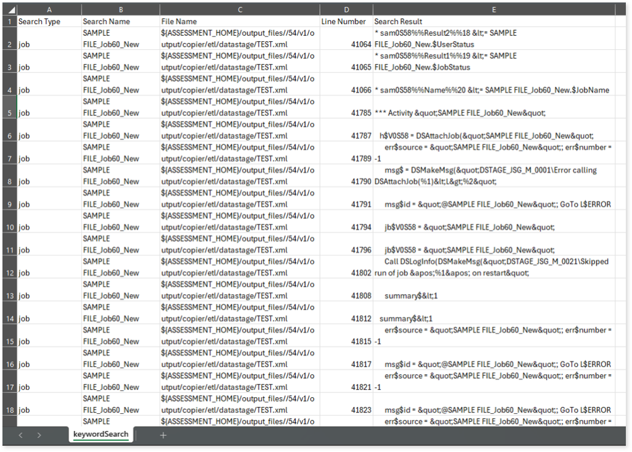Click the Search Type header cell

(x=49, y=22)
